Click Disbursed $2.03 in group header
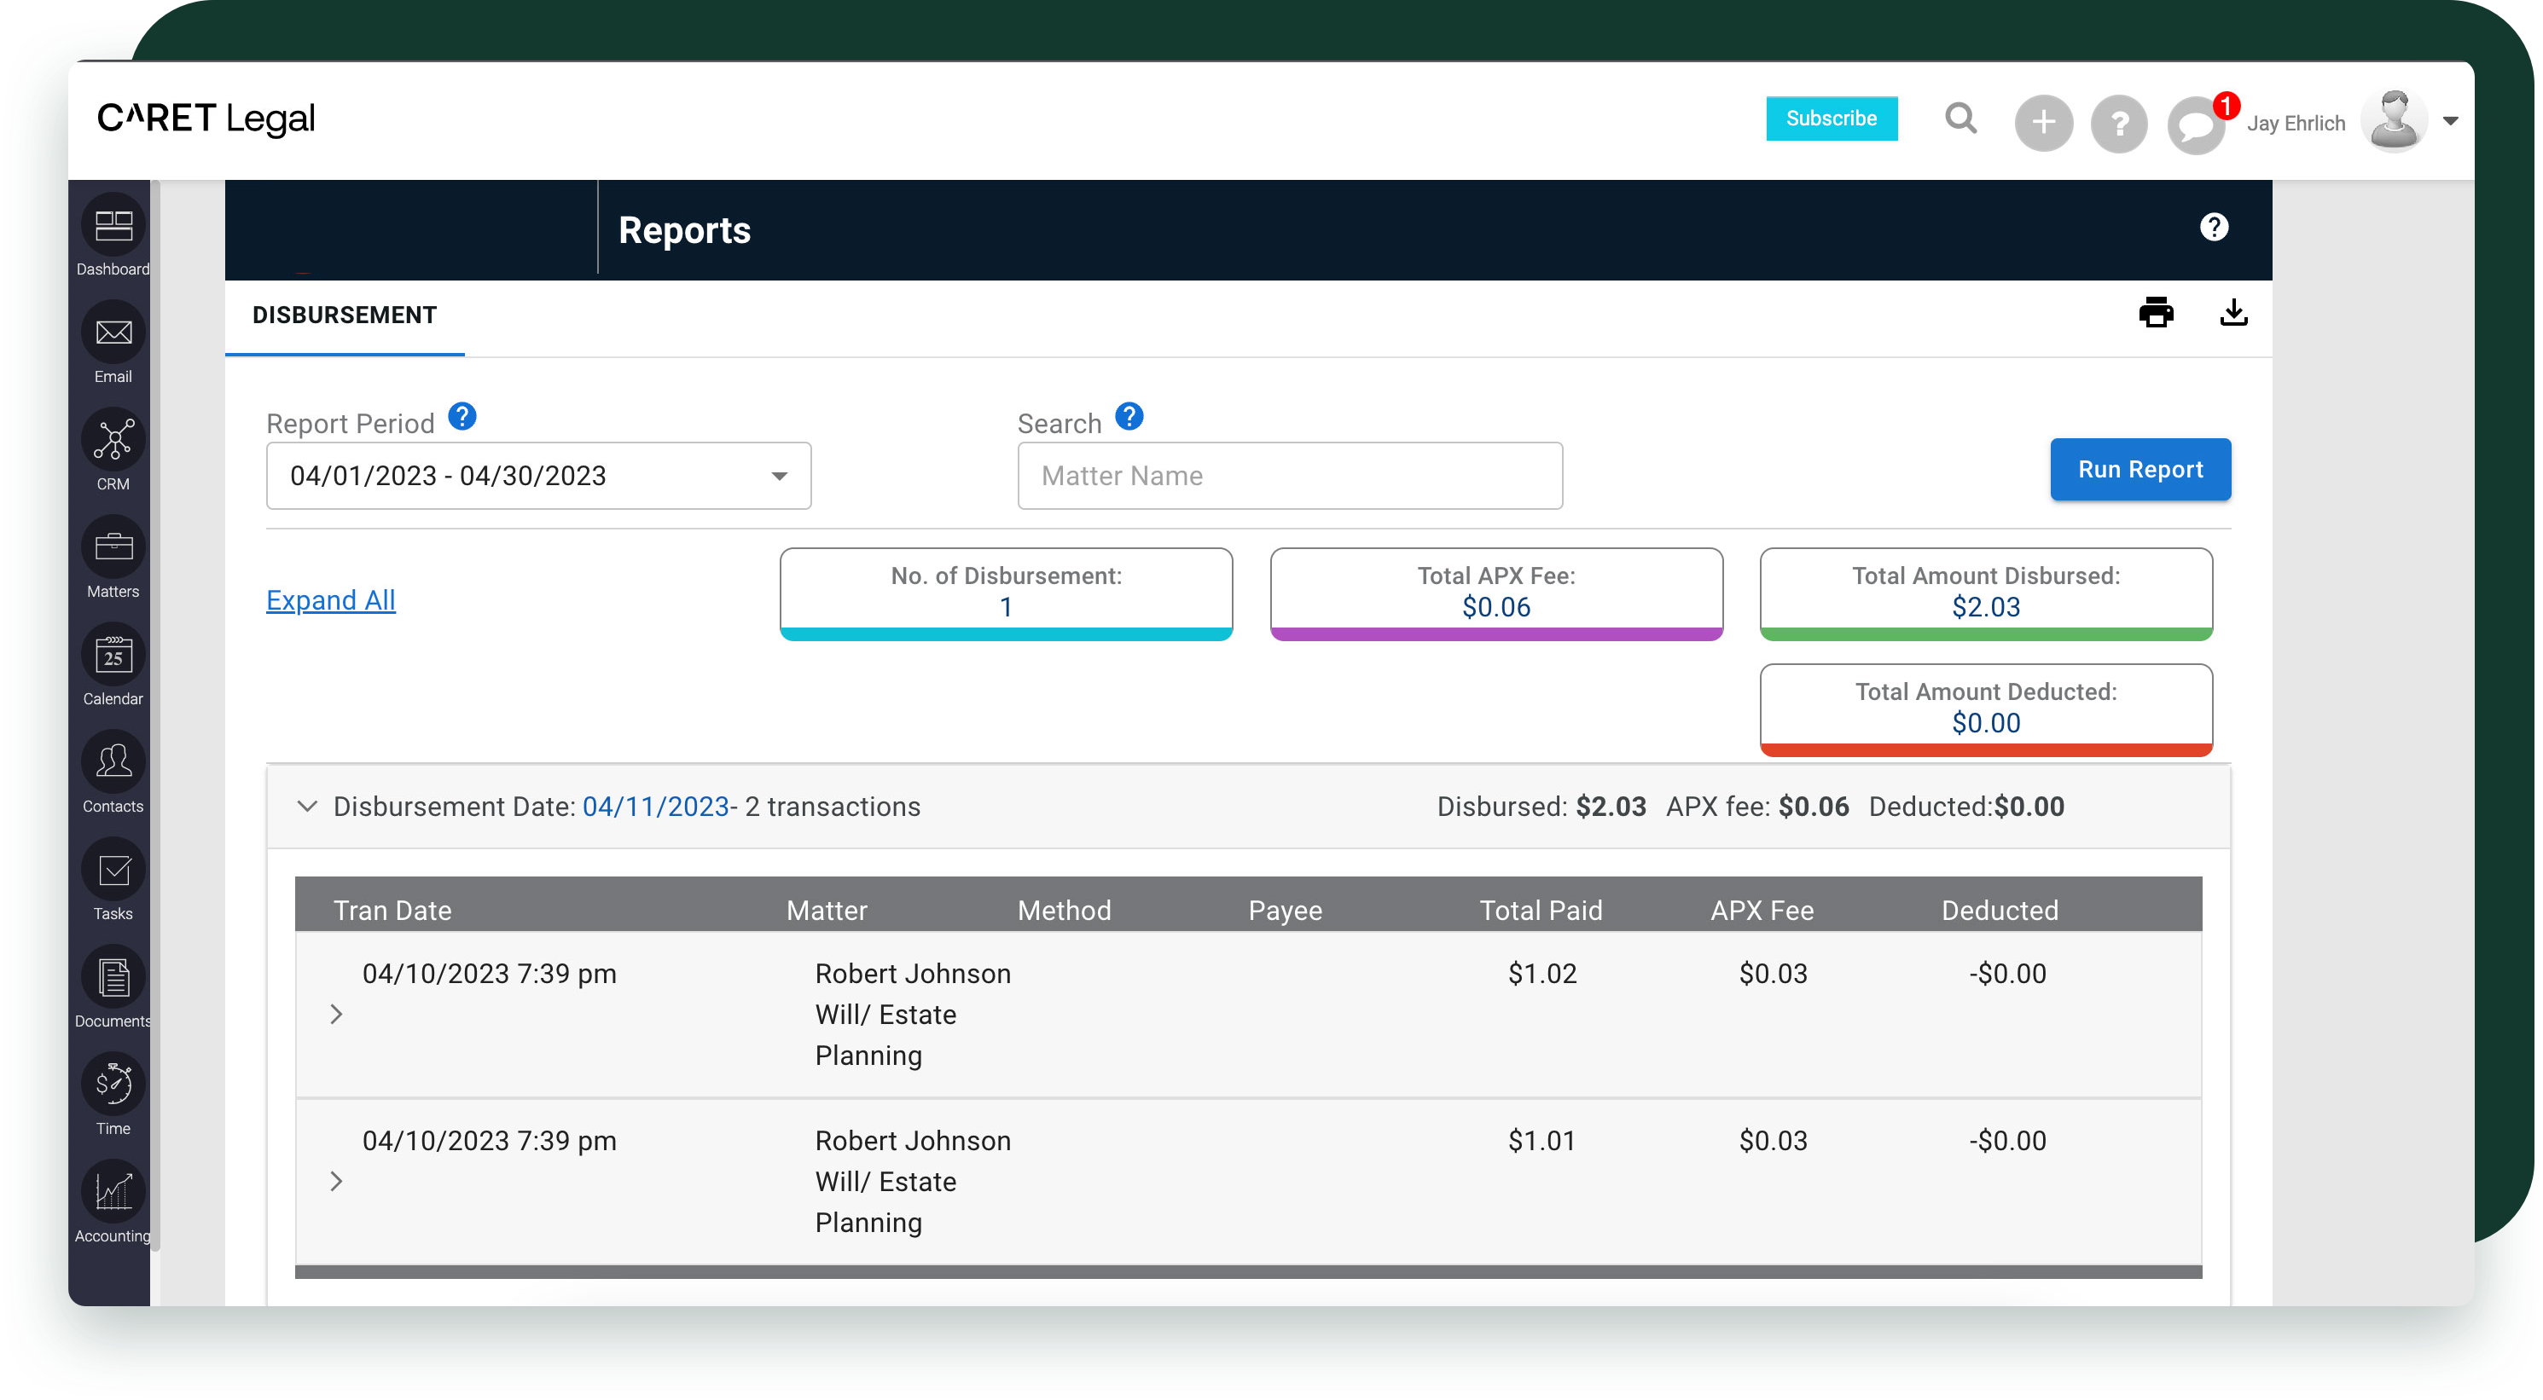Viewport: 2543px width, 1400px height. (x=1542, y=807)
